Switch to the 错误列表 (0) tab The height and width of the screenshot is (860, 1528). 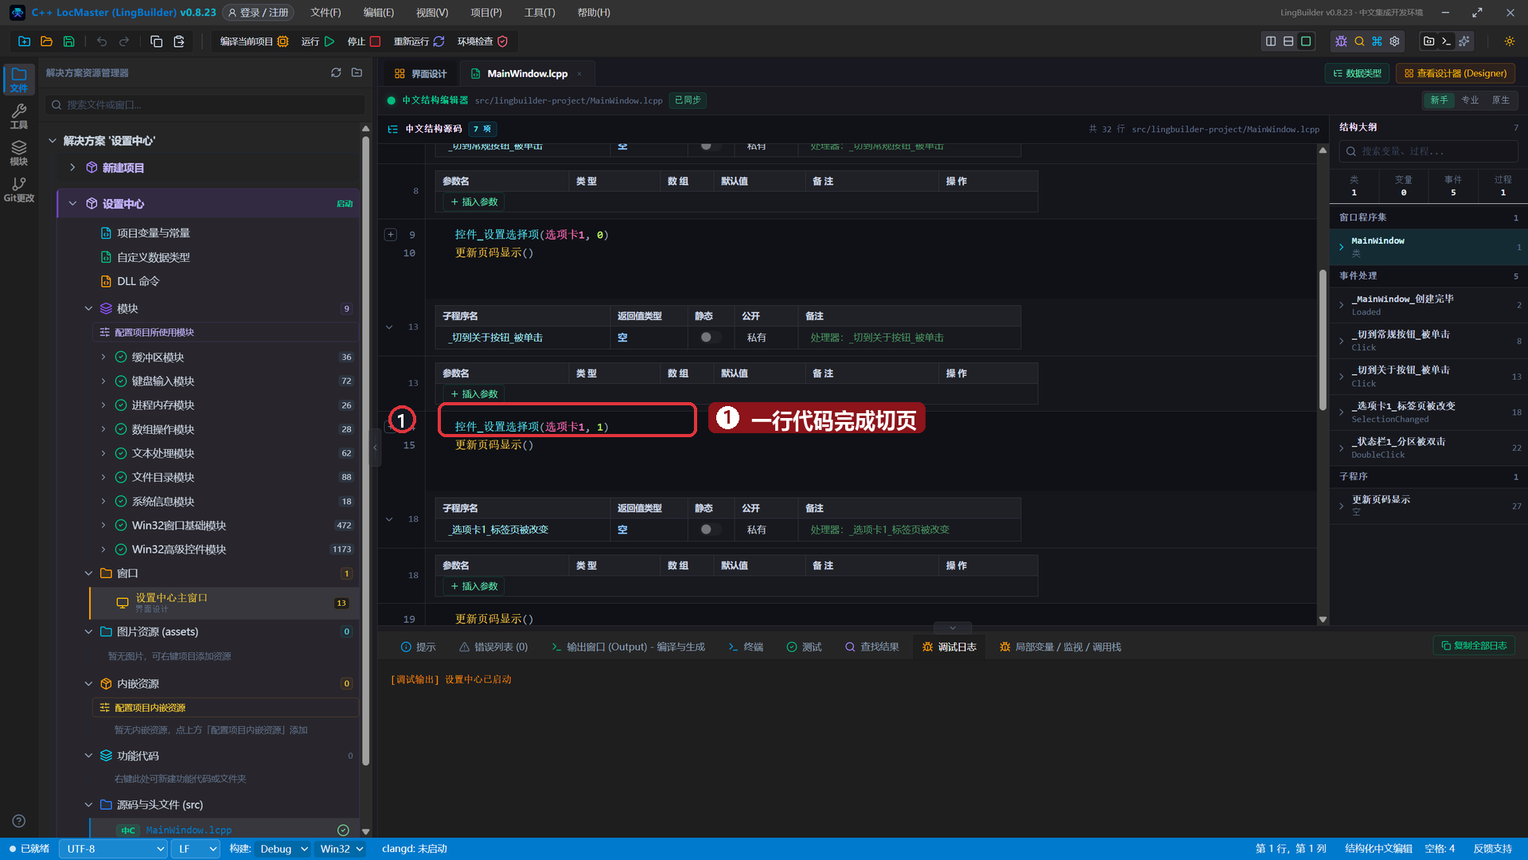(x=493, y=647)
